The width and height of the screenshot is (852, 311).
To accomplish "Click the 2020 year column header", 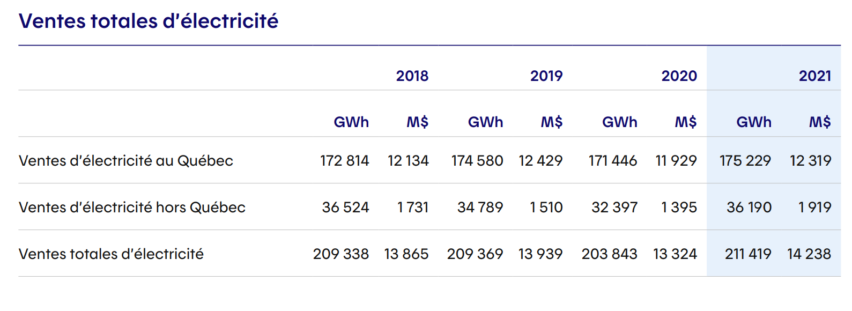I will click(679, 76).
